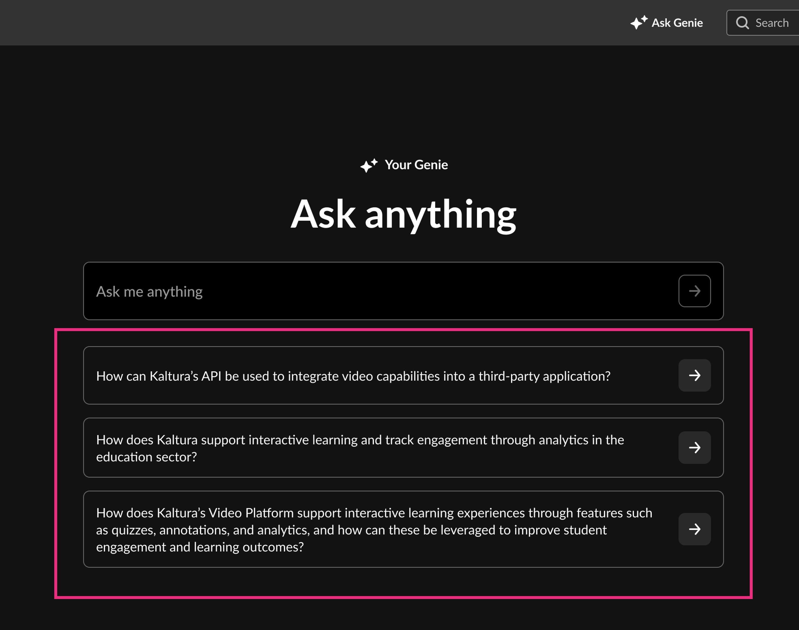799x630 pixels.
Task: Click the Ask Genie sparkle icon in header
Action: (638, 22)
